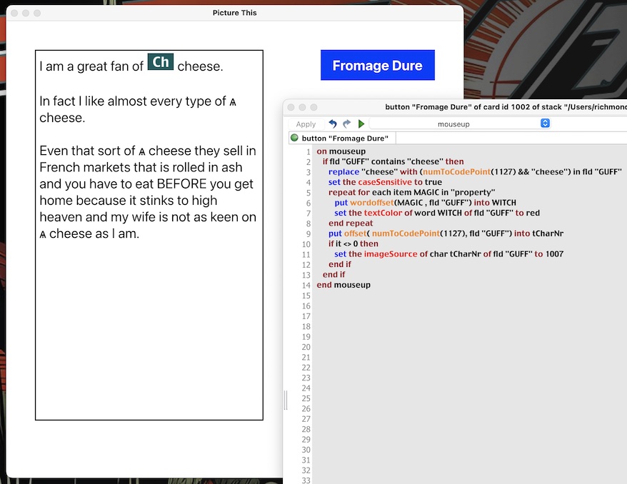Click the Fromage Dure button
This screenshot has width=627, height=484.
[378, 65]
